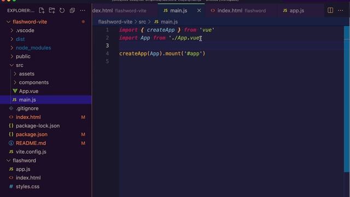Image resolution: width=350 pixels, height=197 pixels.
Task: Click src in the breadcrumb
Action: pos(142,22)
